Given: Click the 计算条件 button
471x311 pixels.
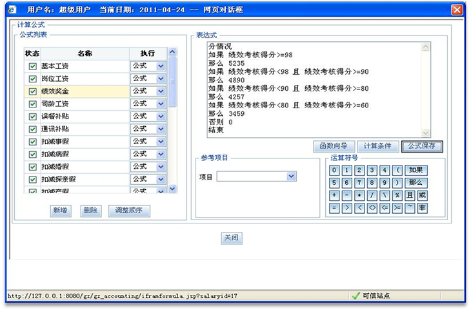Looking at the screenshot, I should pos(378,146).
